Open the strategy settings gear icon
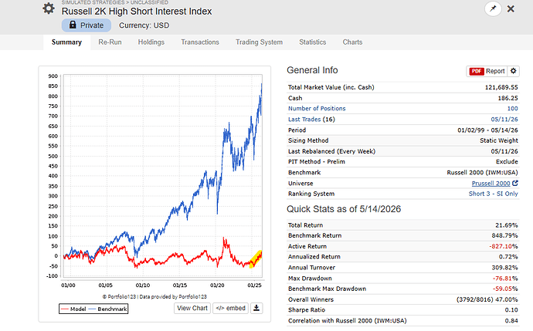 click(x=49, y=8)
